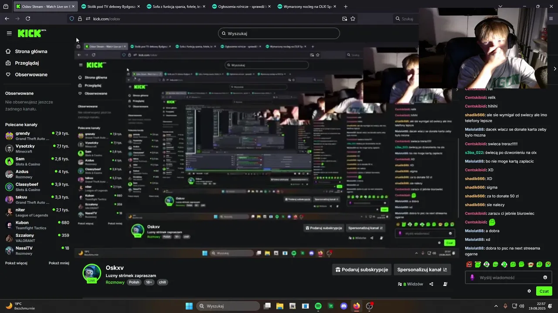The image size is (558, 313).
Task: Open Classybeef recommended channel
Action: (x=37, y=186)
